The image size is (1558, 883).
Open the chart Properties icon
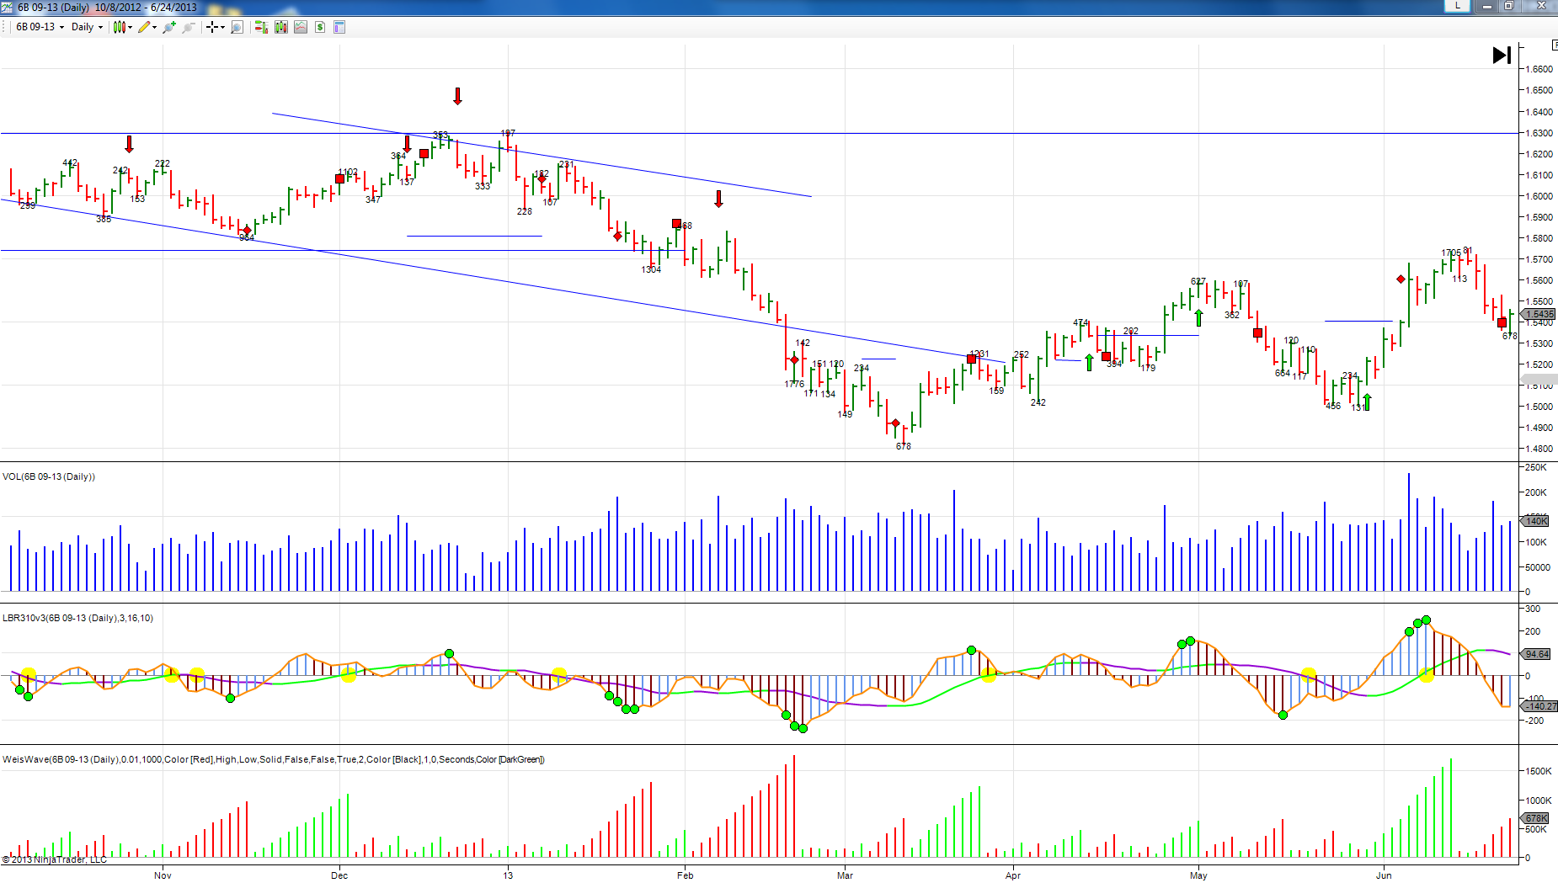[x=339, y=27]
